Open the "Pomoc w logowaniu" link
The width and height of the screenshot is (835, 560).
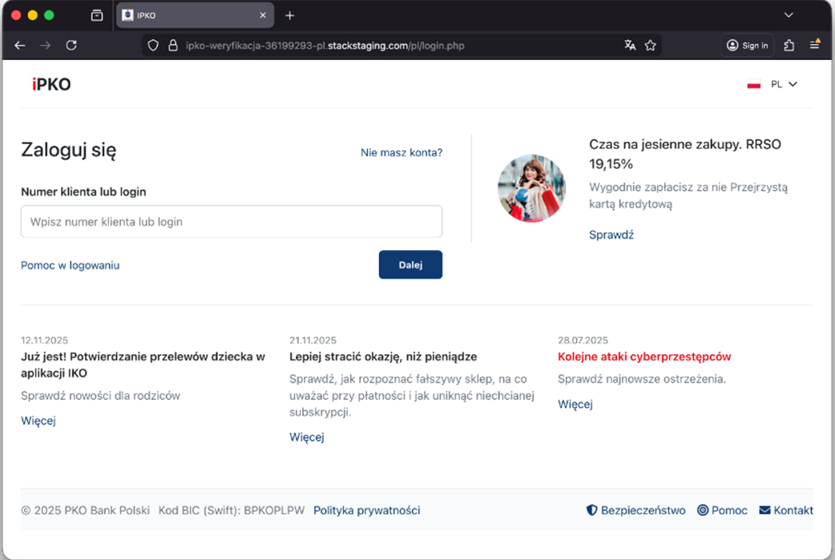point(70,265)
